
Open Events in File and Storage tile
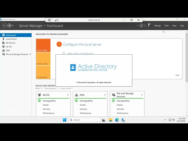[x=120, y=105]
